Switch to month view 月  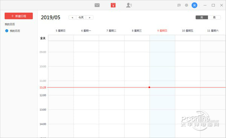click(x=214, y=17)
